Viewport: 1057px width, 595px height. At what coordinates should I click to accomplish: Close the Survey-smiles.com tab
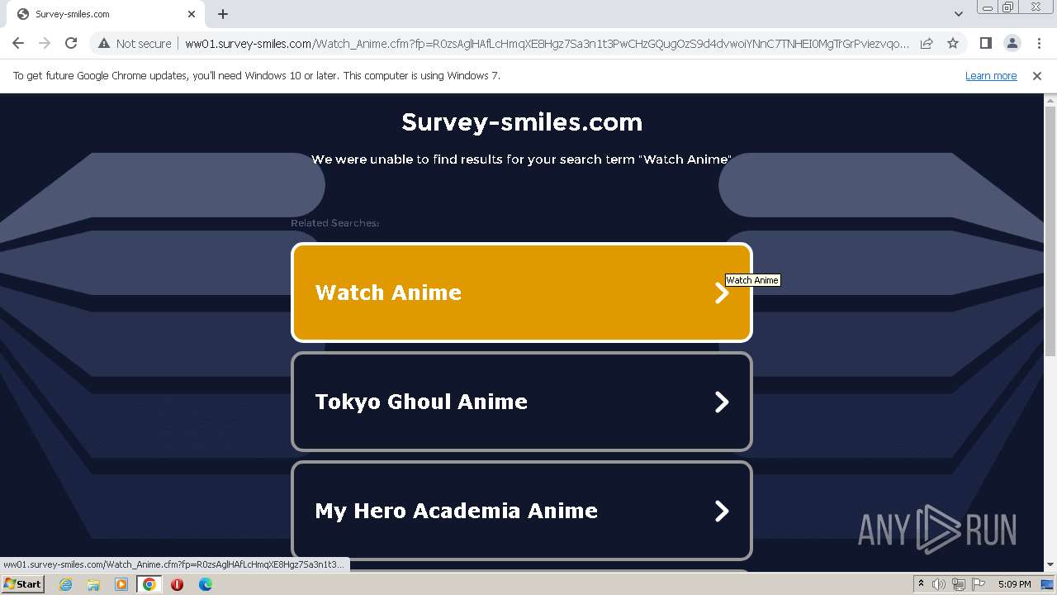[192, 14]
